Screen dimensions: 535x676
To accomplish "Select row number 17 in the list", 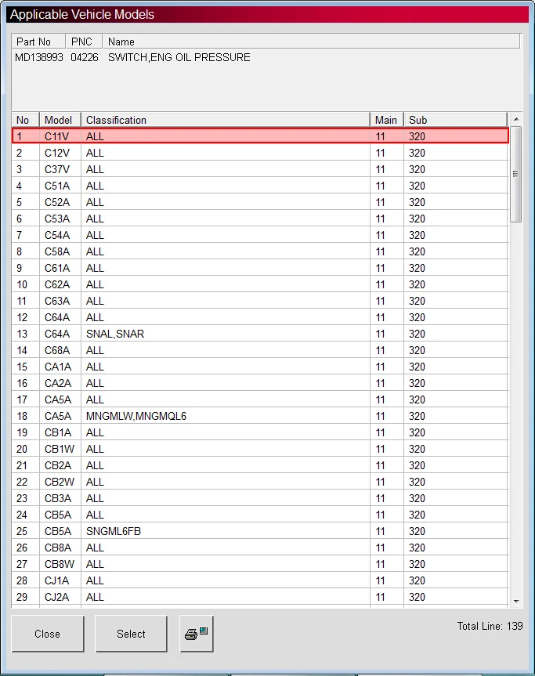I will [260, 399].
